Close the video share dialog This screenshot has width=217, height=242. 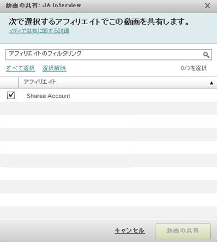207,6
